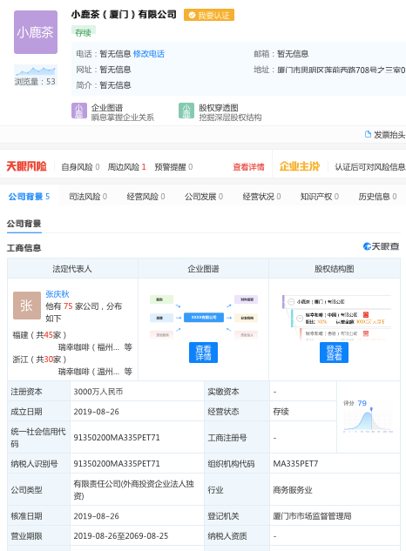Click 周边风险 1 indicator

pyautogui.click(x=126, y=167)
